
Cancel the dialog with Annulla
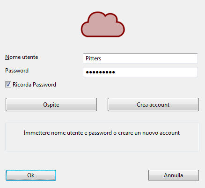coord(174,175)
